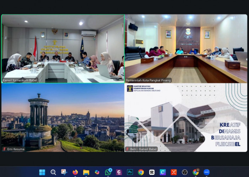This screenshot has width=249, height=177.
Task: Launch Firefox from the taskbar
Action: click(75, 172)
